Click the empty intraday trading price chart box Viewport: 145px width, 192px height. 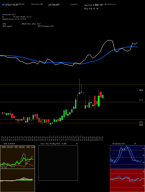tap(58, 163)
